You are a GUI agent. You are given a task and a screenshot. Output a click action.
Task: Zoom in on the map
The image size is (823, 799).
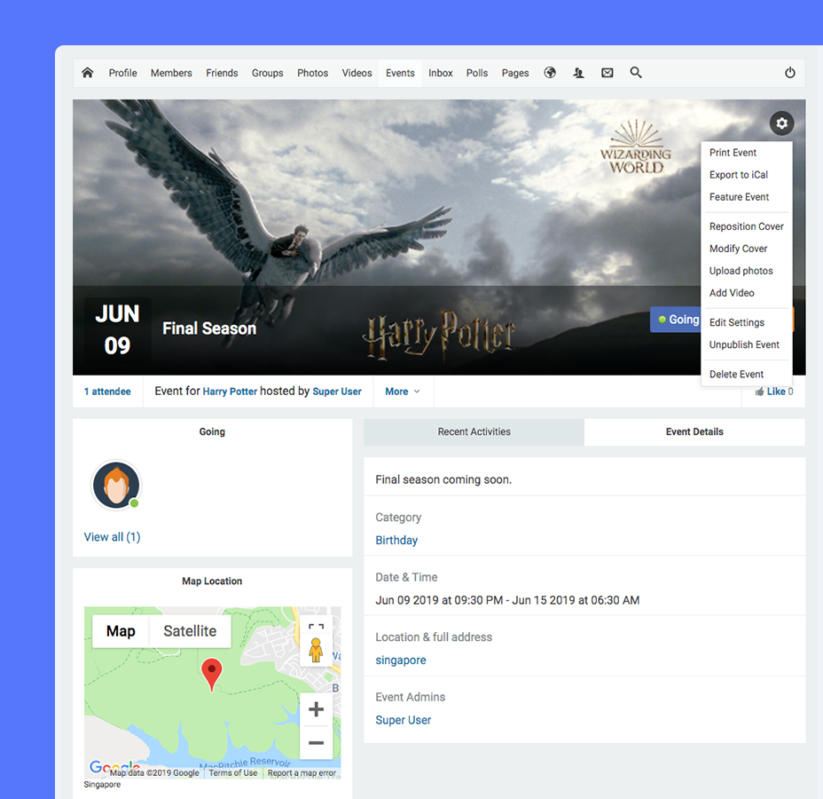tap(316, 709)
